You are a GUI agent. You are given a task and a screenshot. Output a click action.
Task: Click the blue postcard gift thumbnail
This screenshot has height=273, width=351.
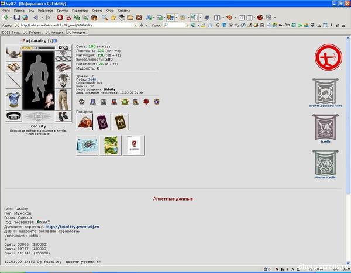pyautogui.click(x=87, y=146)
